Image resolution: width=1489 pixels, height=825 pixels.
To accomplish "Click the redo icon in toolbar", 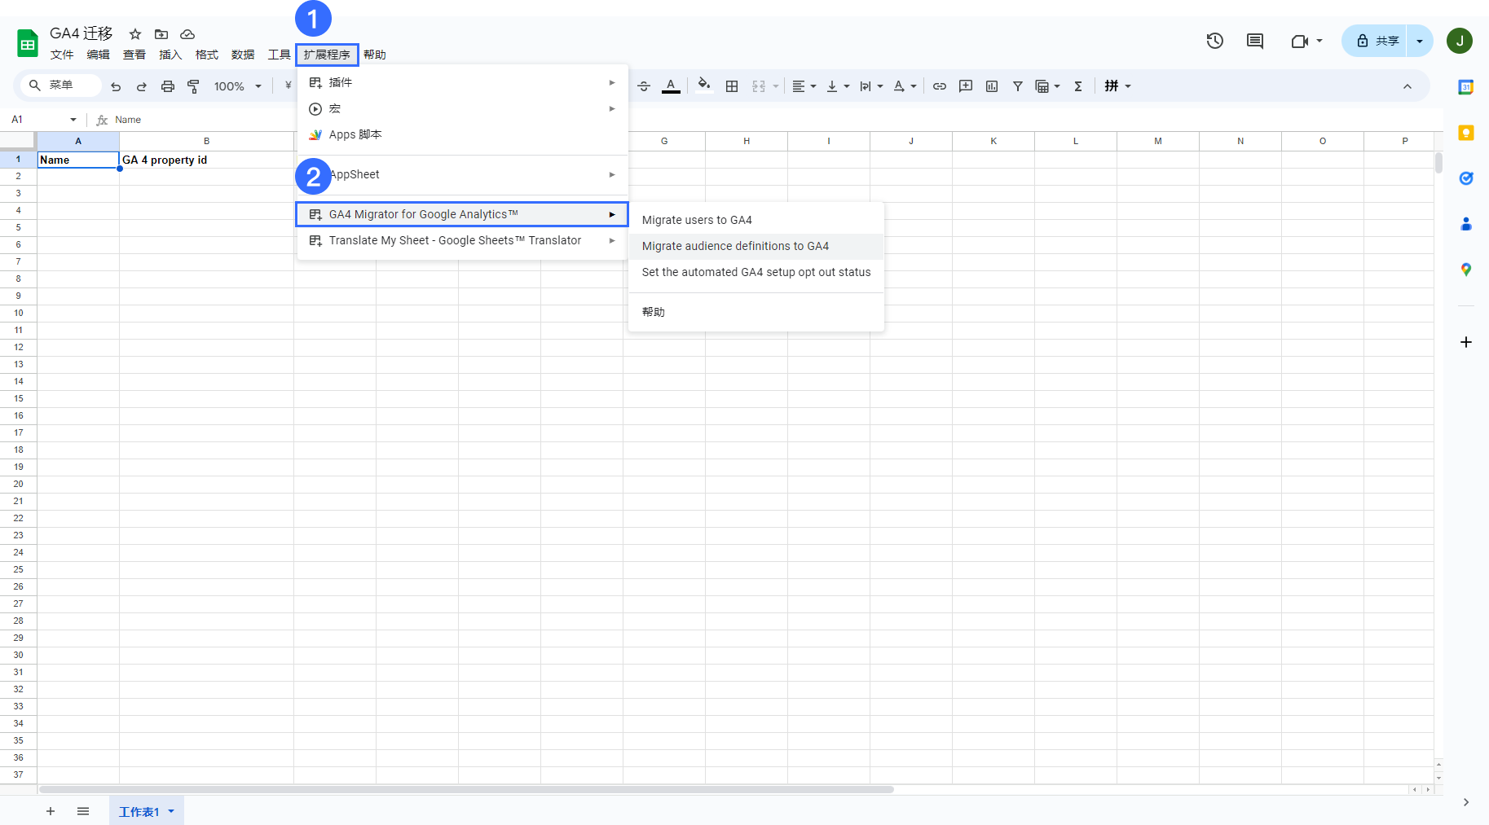I will tap(142, 86).
